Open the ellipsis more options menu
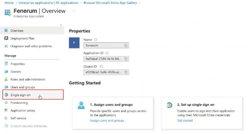248x134 pixels. [x=74, y=11]
